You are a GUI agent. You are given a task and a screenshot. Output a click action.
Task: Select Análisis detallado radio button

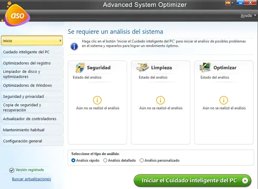point(105,160)
